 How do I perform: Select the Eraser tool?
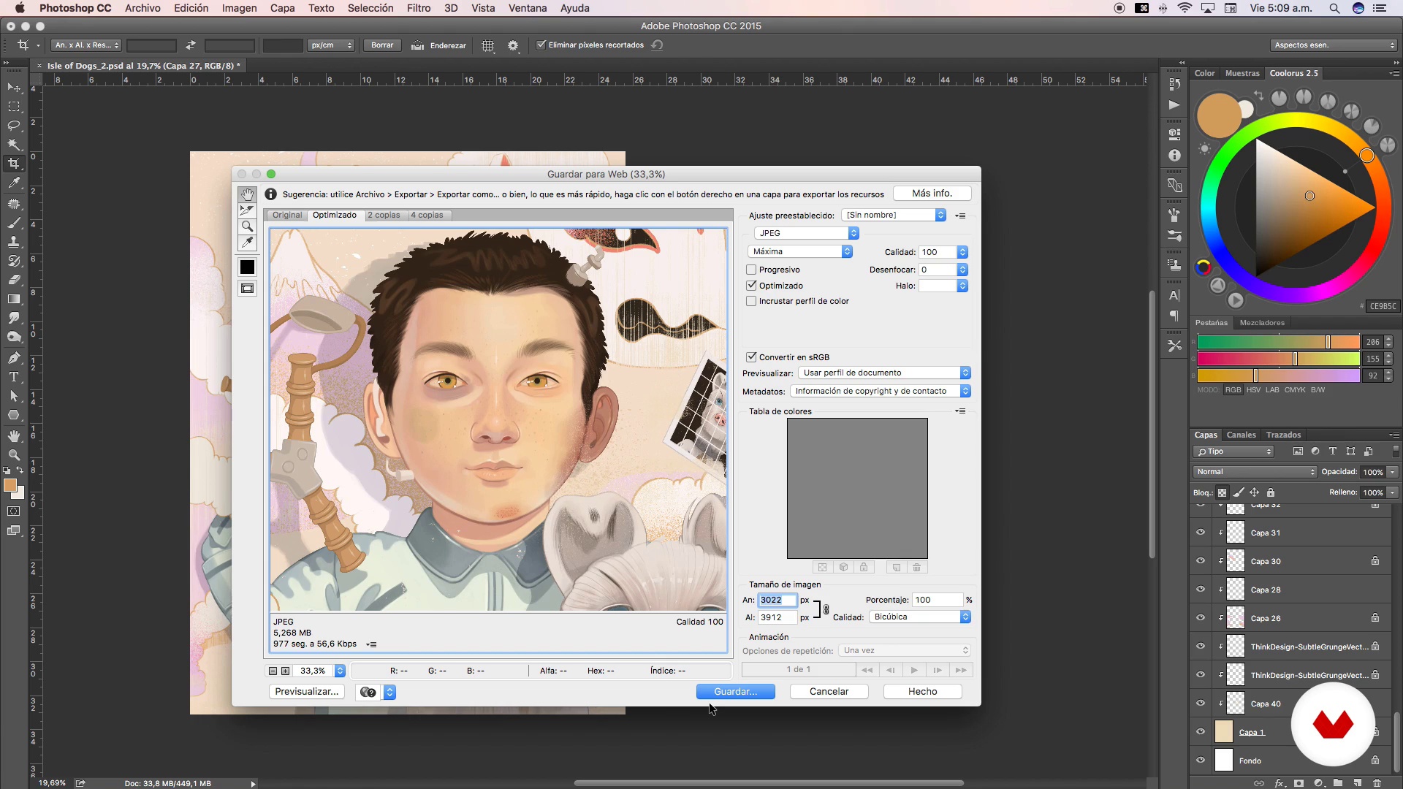pos(14,280)
